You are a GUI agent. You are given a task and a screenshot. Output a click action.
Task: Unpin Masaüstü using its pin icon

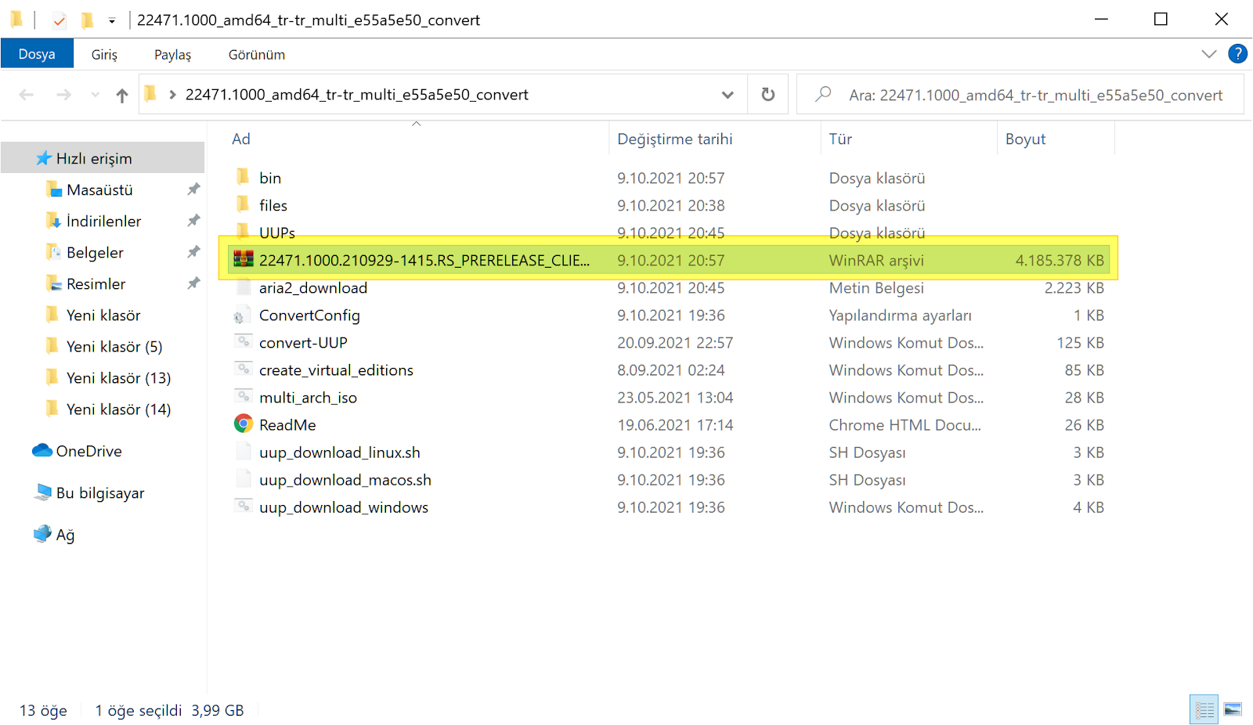193,189
